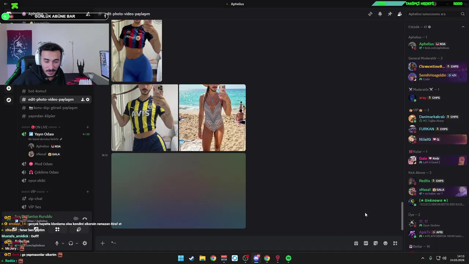Open Spotify from the taskbar
469x264 pixels.
[288, 258]
